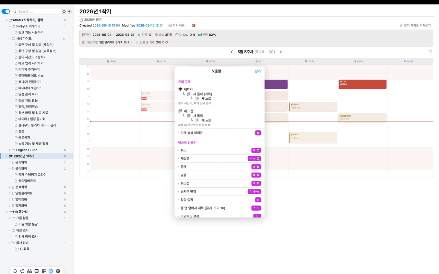Image resolution: width=439 pixels, height=274 pixels.
Task: Open the calendar icon in bottom toolbar
Action: (x=37, y=271)
